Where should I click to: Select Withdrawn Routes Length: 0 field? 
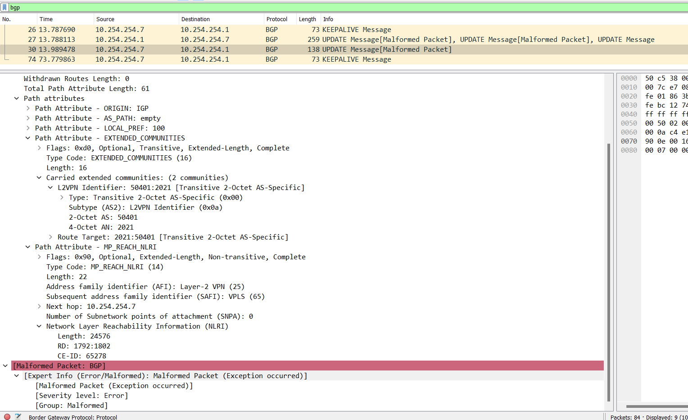(x=77, y=79)
